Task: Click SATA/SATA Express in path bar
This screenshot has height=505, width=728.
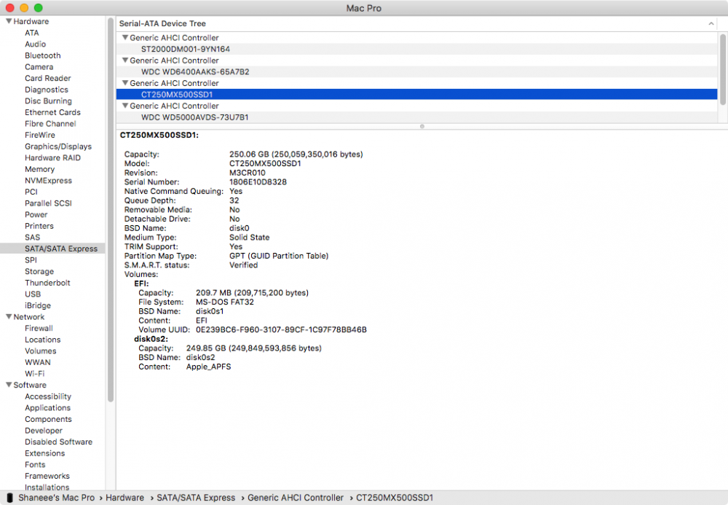Action: [x=196, y=498]
